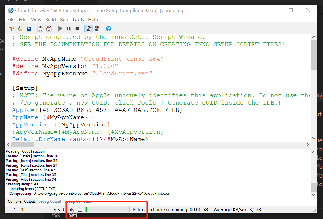The image size is (323, 219).
Task: Click the compile progress bar
Action: [x=108, y=210]
